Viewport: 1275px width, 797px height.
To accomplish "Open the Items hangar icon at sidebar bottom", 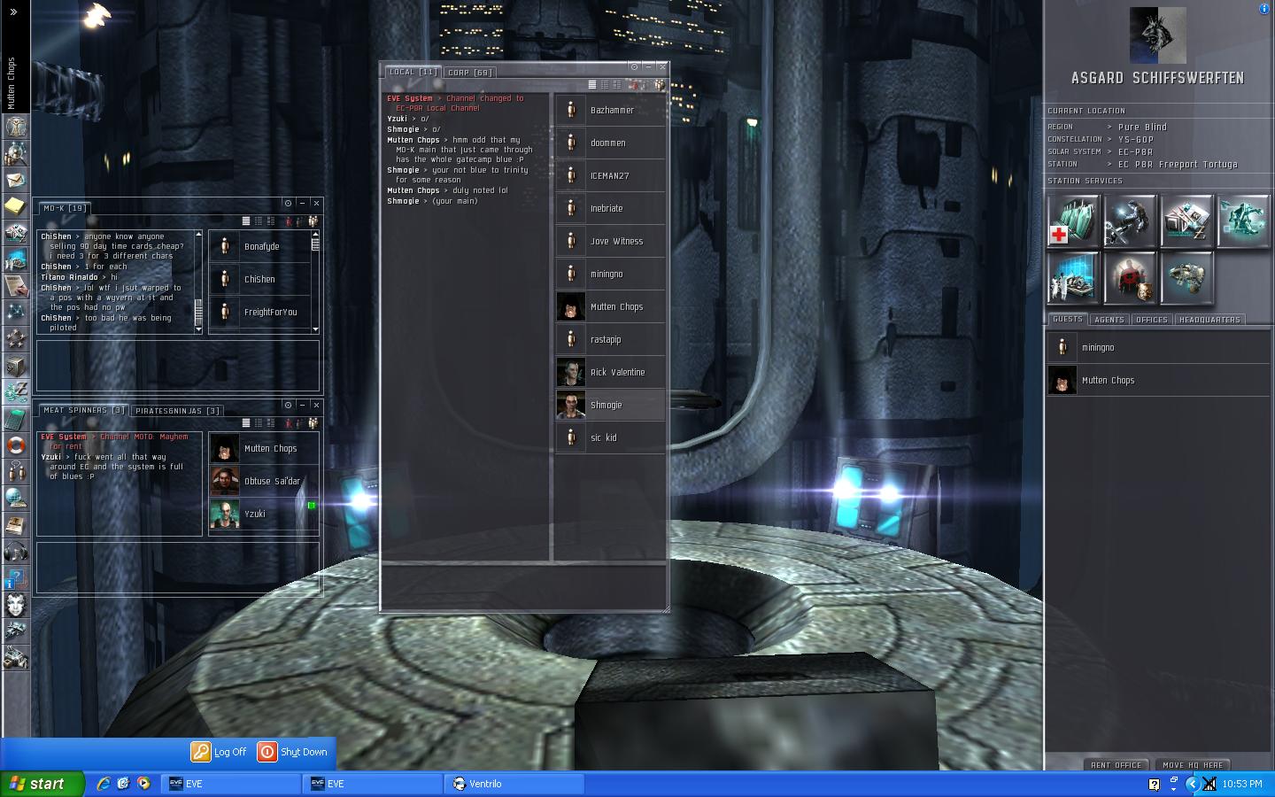I will click(16, 657).
